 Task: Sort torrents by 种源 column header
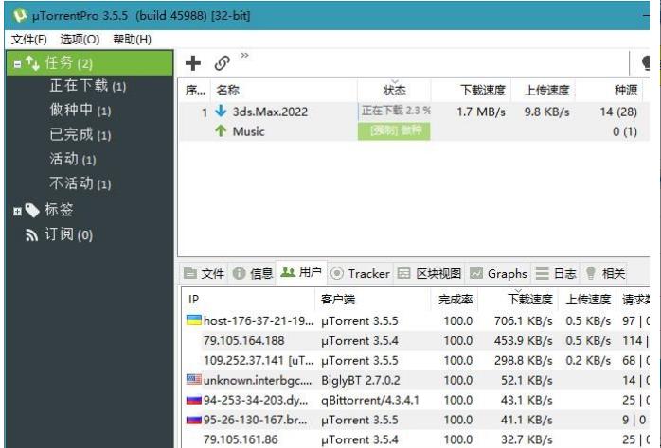(609, 90)
